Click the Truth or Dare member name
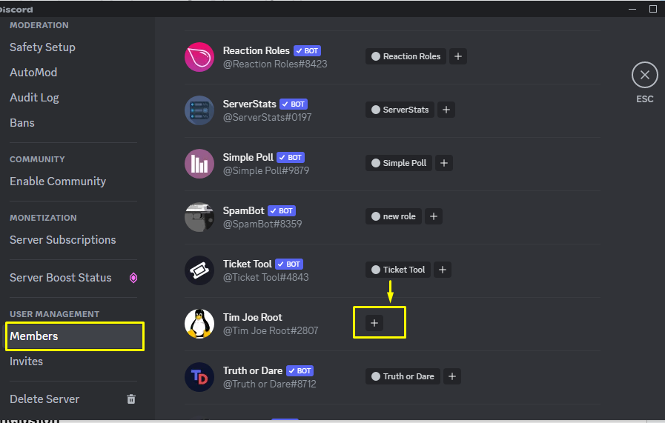 point(253,371)
